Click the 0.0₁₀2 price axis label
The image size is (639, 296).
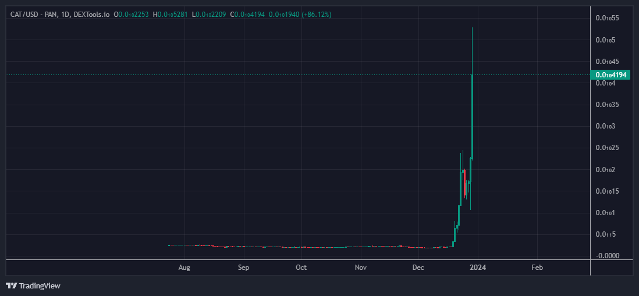coord(606,169)
